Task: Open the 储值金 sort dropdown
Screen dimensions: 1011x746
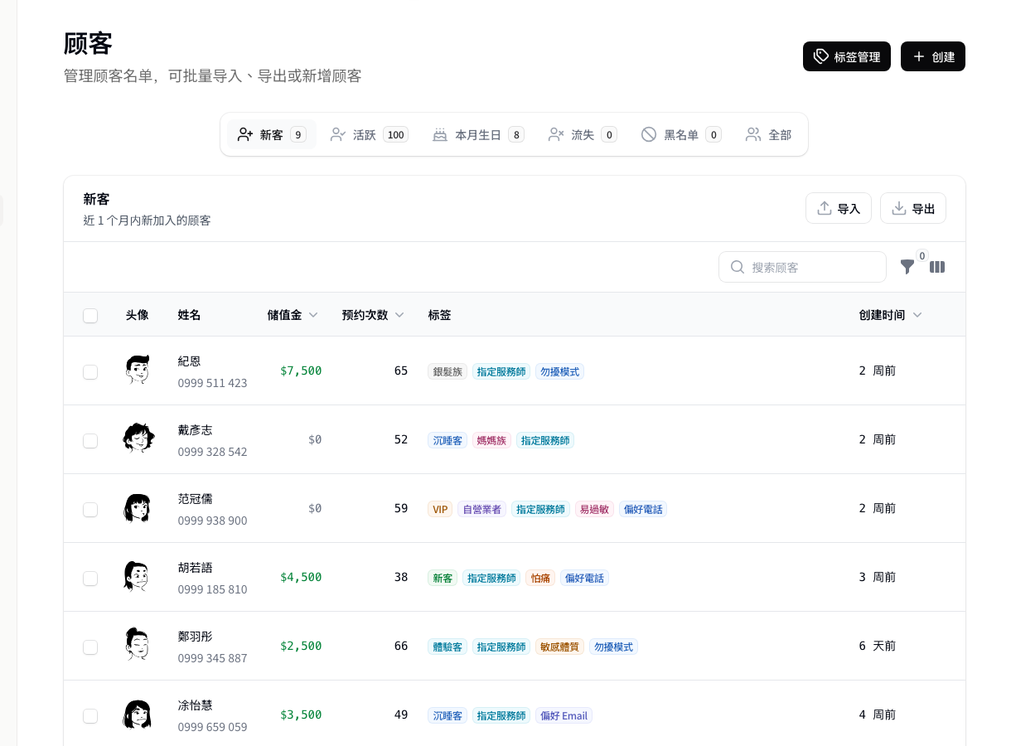Action: click(x=313, y=315)
